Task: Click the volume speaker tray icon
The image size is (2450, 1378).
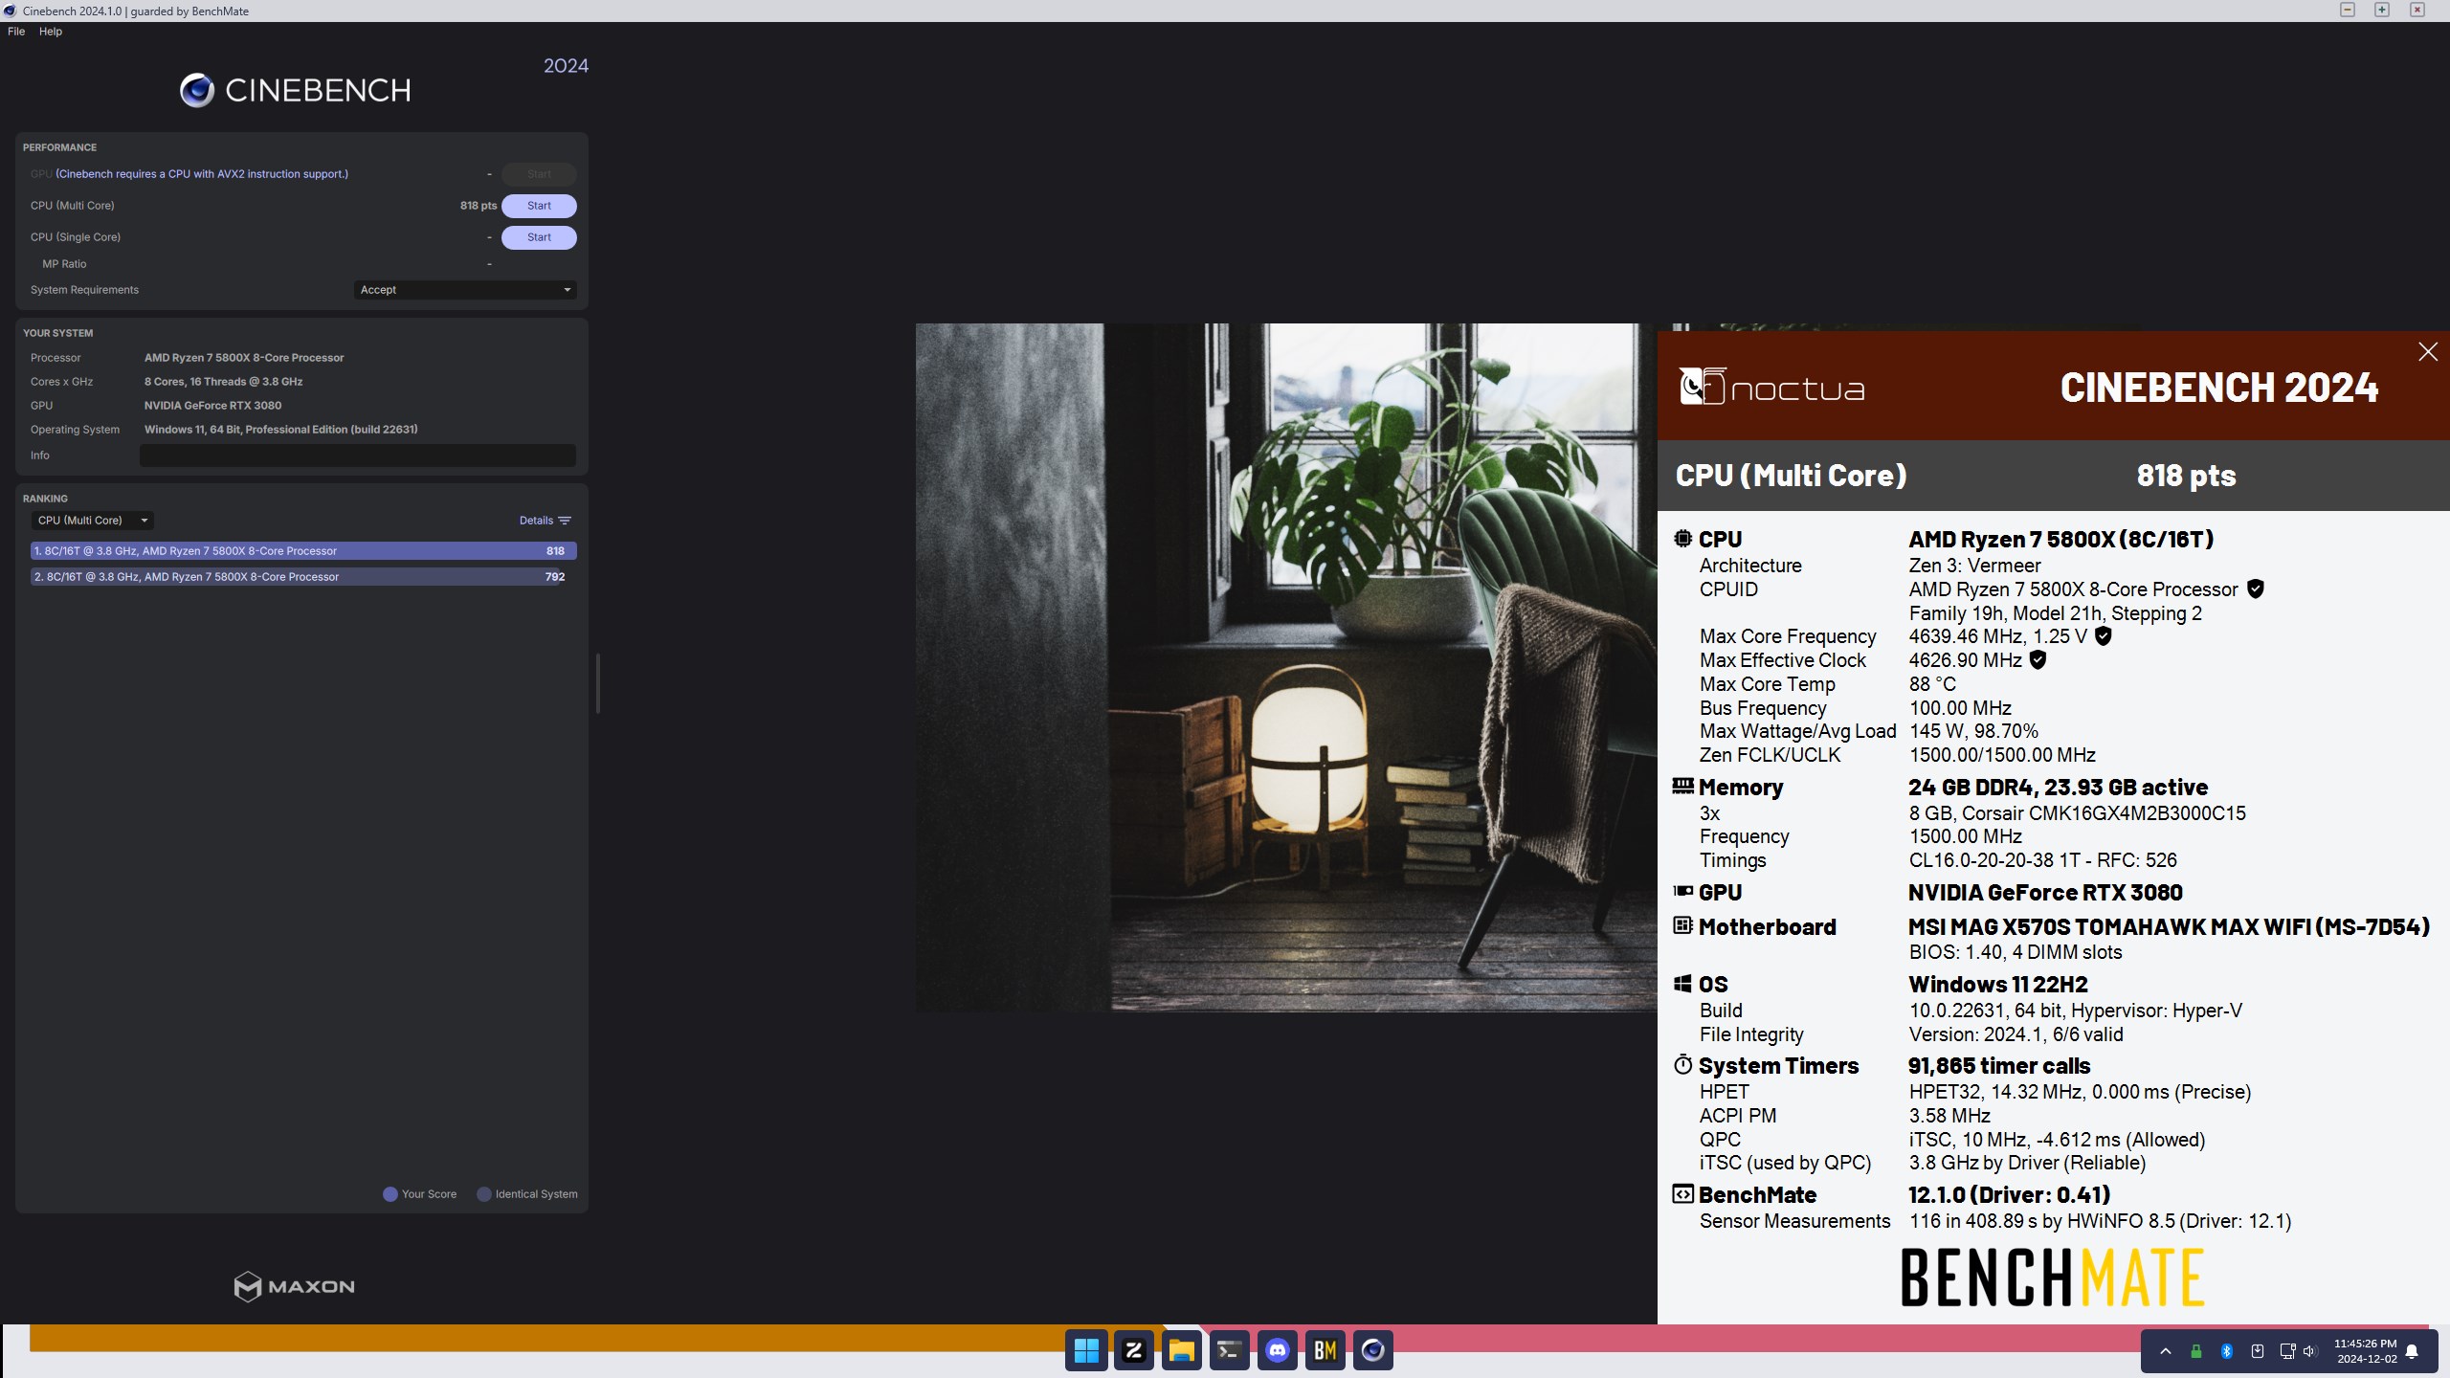Action: click(x=2310, y=1351)
